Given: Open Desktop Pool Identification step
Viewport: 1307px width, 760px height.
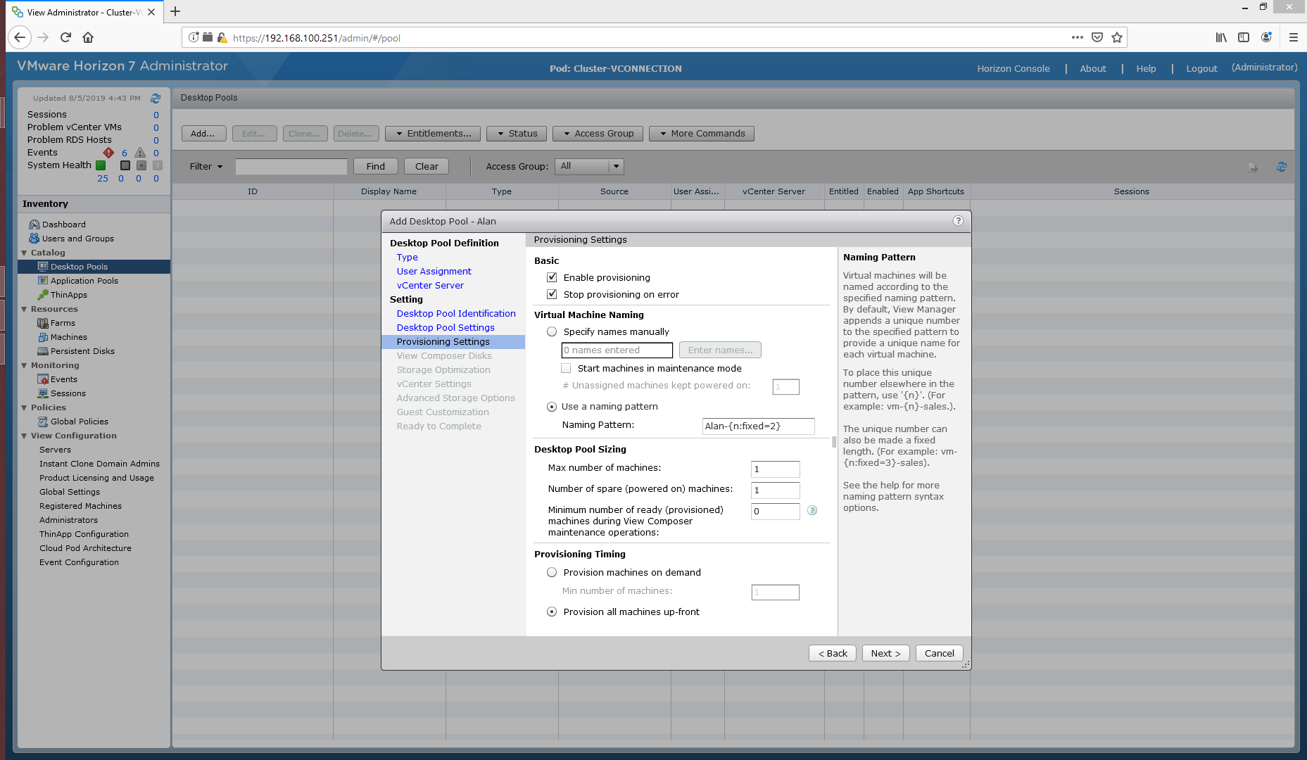Looking at the screenshot, I should 455,314.
